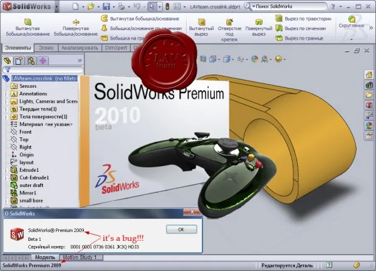Click the Edit appearance color ball in view toolbar
376x271 pixels.
coord(254,59)
